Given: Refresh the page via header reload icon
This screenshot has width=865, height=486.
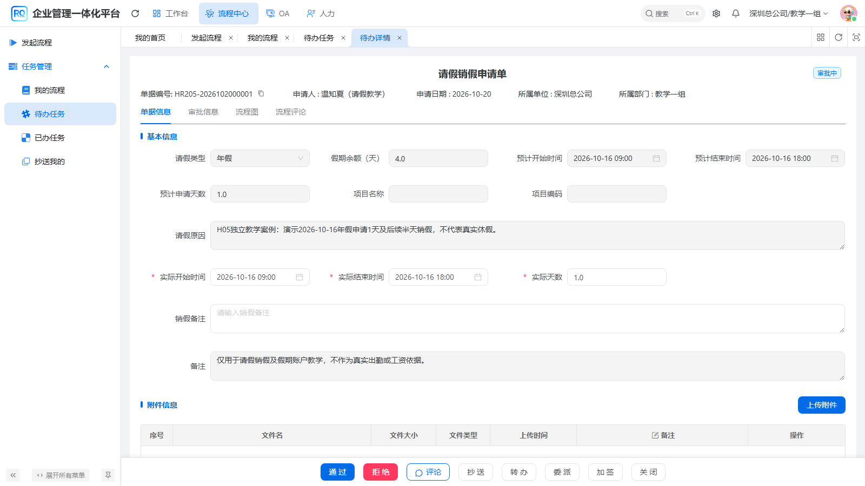Looking at the screenshot, I should point(135,13).
